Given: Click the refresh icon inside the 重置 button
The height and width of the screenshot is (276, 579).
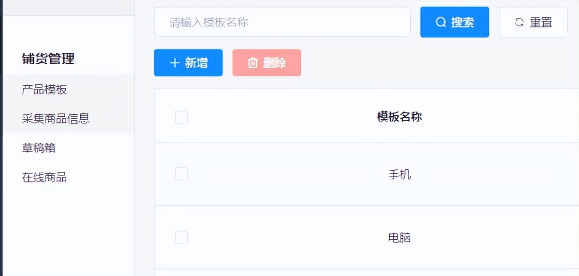Looking at the screenshot, I should 519,22.
